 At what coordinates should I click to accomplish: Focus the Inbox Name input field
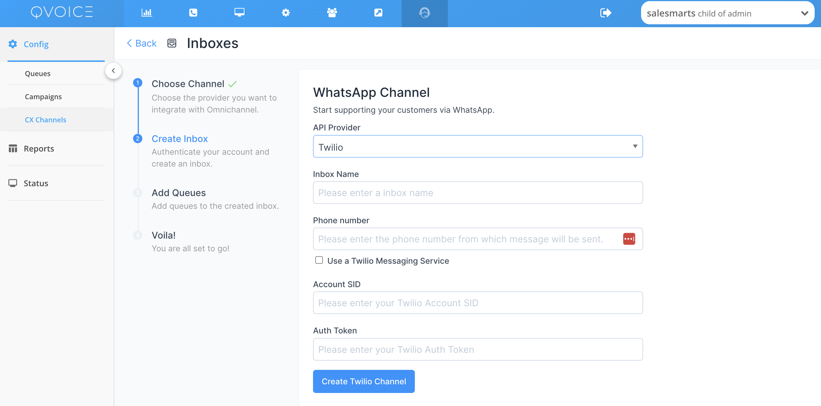click(477, 193)
